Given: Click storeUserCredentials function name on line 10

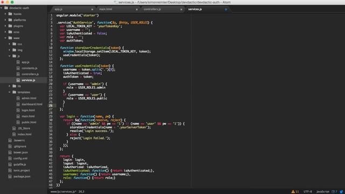Looking at the screenshot, I should click(92, 48).
